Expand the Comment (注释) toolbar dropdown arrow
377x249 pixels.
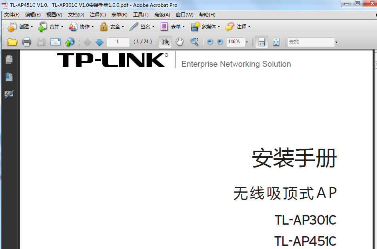[249, 27]
